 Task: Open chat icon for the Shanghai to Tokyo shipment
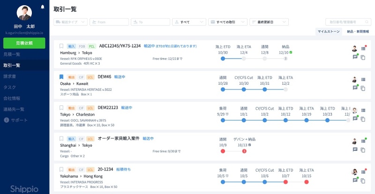(x=355, y=149)
